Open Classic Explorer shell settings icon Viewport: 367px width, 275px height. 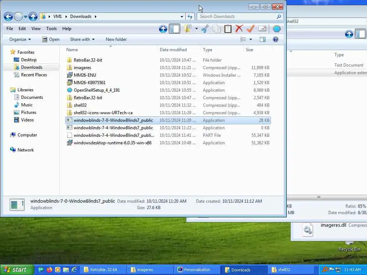point(277,29)
